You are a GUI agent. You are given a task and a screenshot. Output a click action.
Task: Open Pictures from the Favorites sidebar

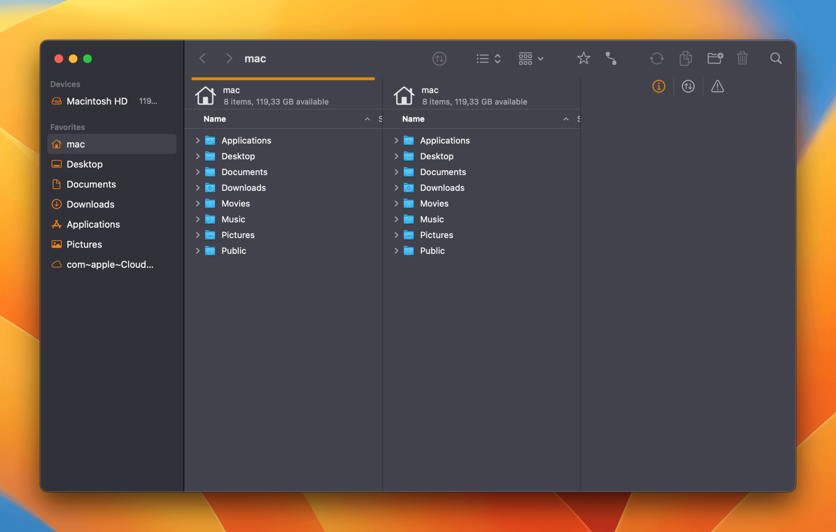point(84,244)
